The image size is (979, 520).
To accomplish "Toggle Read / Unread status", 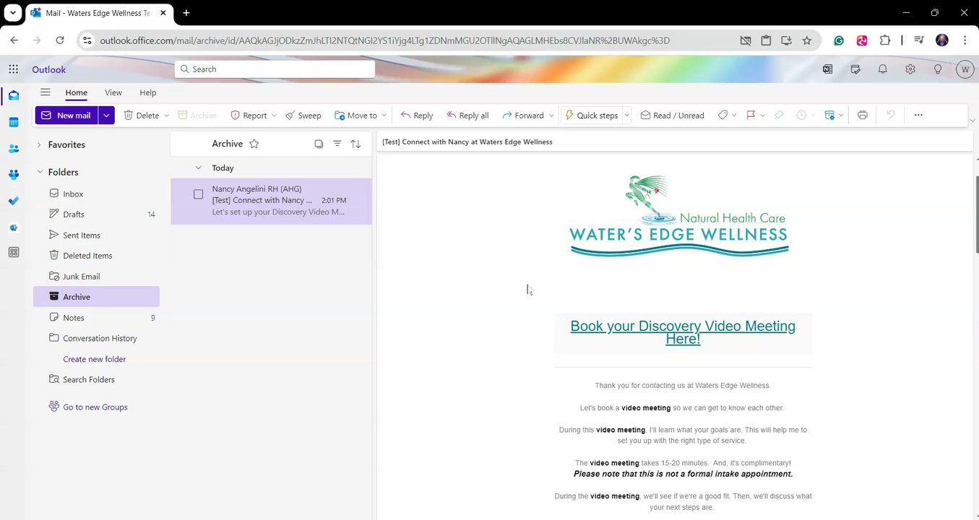I will pyautogui.click(x=672, y=115).
